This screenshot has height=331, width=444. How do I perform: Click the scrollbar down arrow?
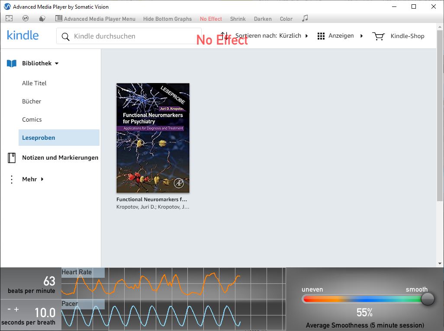[x=440, y=264]
